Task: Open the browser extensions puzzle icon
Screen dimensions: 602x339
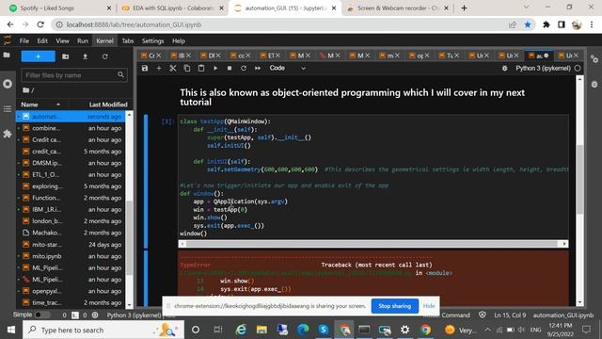Action: (x=546, y=24)
